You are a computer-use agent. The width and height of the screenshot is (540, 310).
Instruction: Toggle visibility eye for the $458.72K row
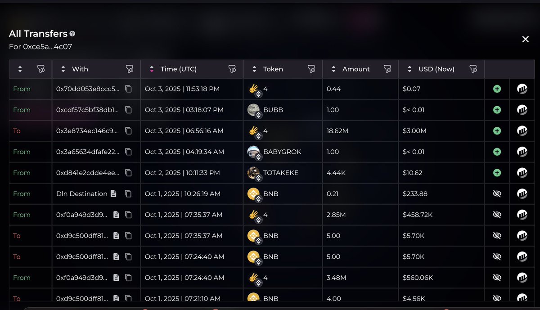coord(497,215)
